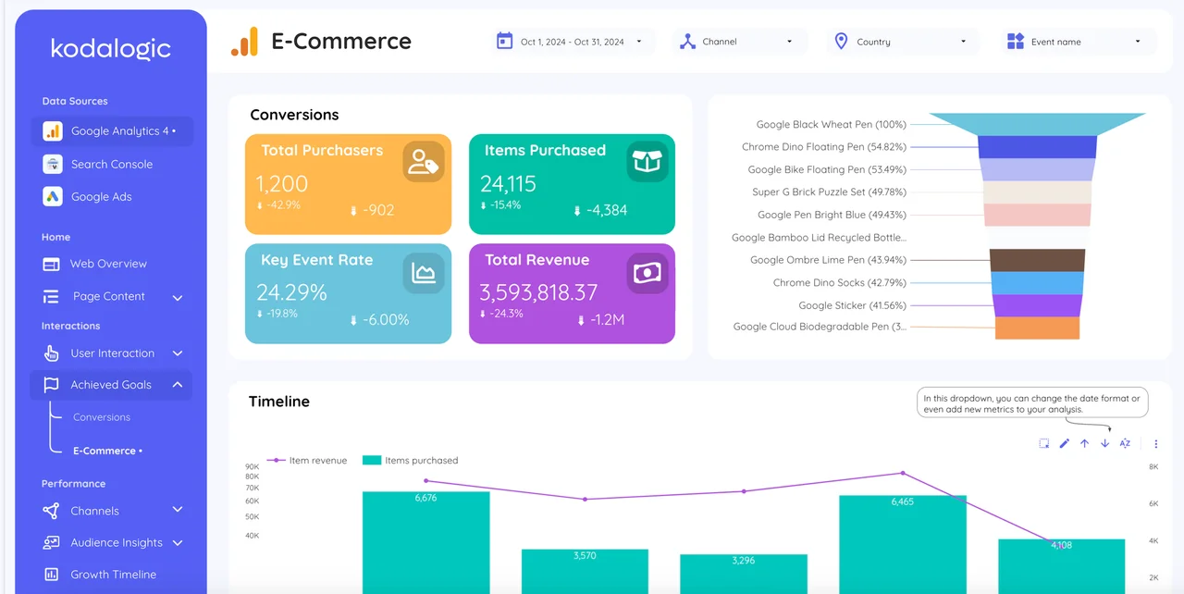Open the Conversions sub-page
This screenshot has height=594, width=1184.
pyautogui.click(x=102, y=417)
